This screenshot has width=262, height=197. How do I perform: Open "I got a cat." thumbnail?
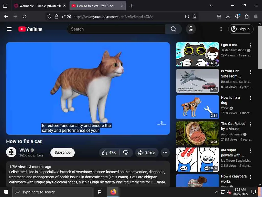tap(197, 54)
